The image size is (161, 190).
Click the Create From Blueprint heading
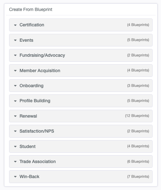[31, 9]
